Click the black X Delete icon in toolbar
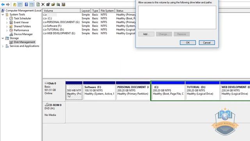The image size is (250, 141). 43,4
